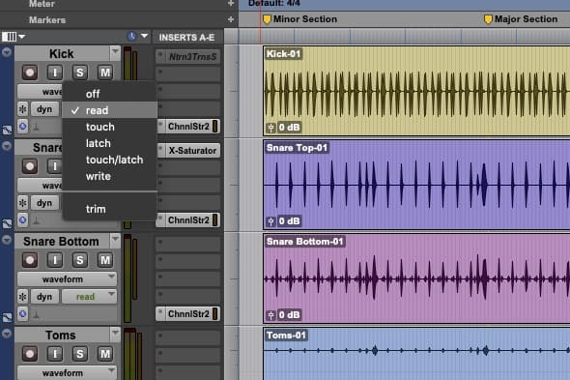This screenshot has width=570, height=380.
Task: Click Kick-01 clip gain fader icon
Action: pyautogui.click(x=271, y=128)
